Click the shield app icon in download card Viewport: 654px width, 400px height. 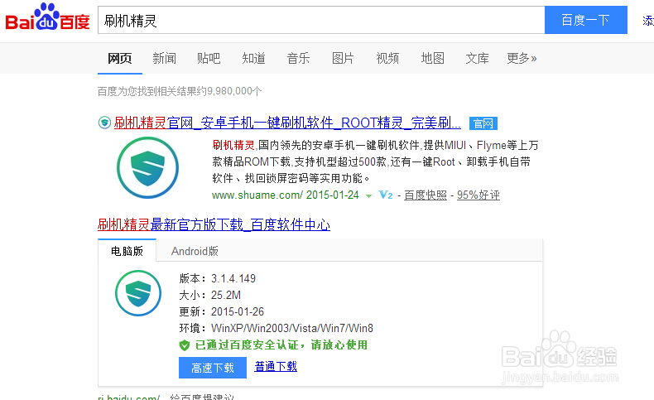pyautogui.click(x=138, y=293)
